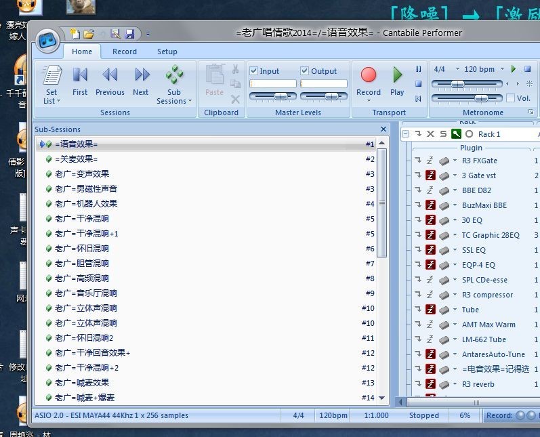The width and height of the screenshot is (540, 437).
Task: Click the Play transport button
Action: click(397, 81)
